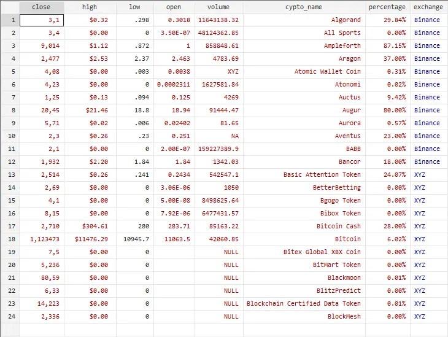Click the 'Bitex Global XBX Coin' name cell
The width and height of the screenshot is (448, 337).
(304, 252)
